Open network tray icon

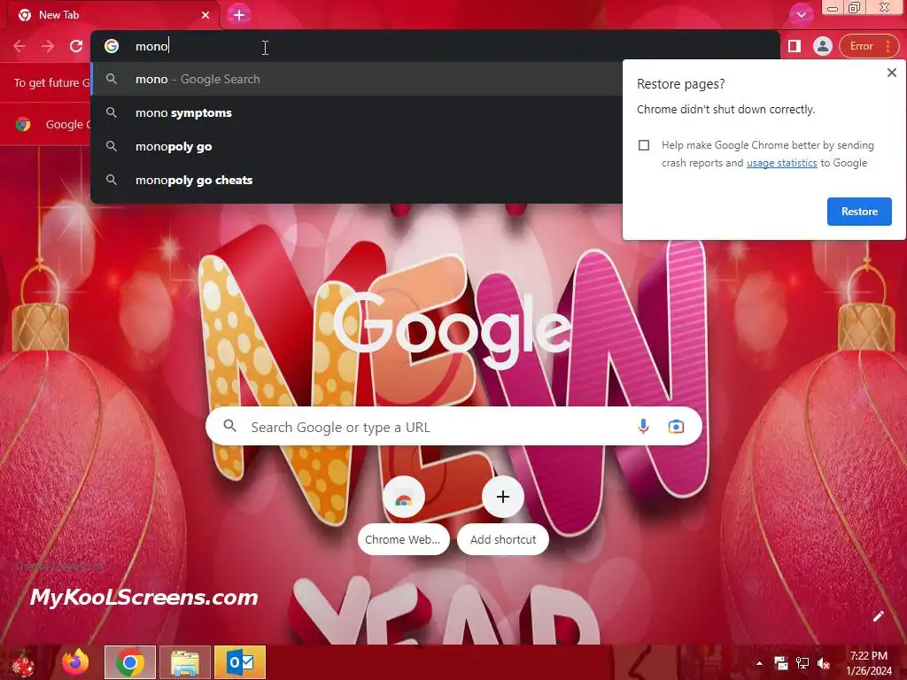tap(802, 663)
